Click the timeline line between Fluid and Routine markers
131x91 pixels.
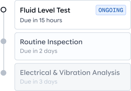(x=4, y=25)
